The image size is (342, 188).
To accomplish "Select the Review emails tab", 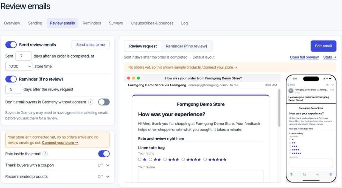I will click(x=62, y=23).
